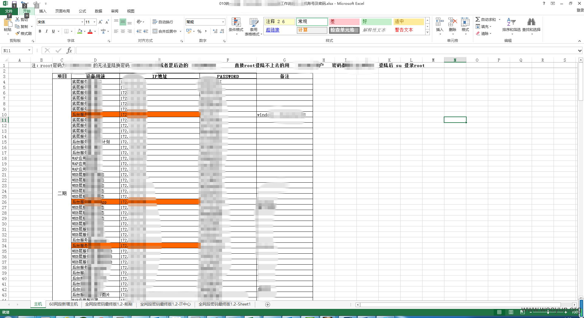Open number format dropdown (常规)

[223, 22]
